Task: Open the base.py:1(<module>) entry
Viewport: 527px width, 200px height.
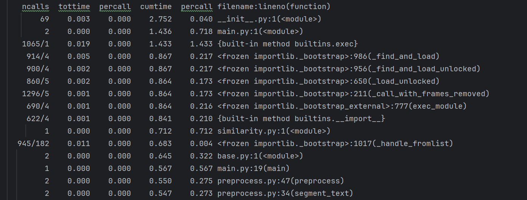Action: click(x=260, y=156)
